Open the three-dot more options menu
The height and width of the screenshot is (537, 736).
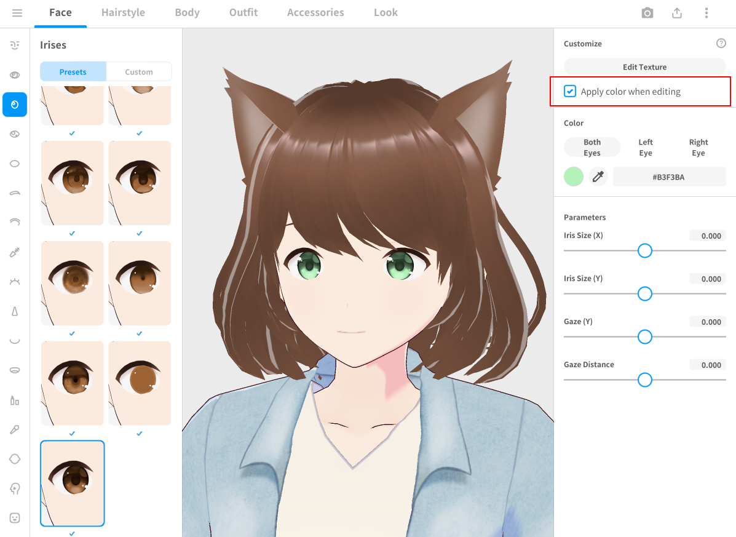click(x=706, y=13)
